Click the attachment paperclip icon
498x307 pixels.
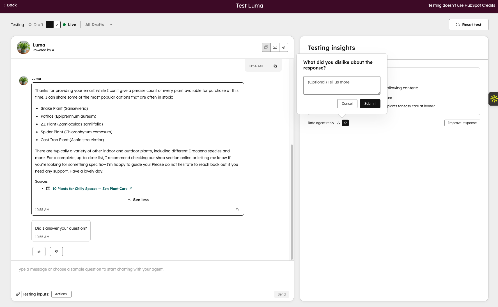point(18,294)
